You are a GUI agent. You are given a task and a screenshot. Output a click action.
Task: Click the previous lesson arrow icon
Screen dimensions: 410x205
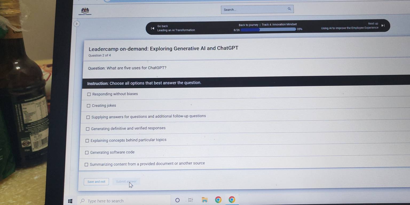tap(152, 28)
